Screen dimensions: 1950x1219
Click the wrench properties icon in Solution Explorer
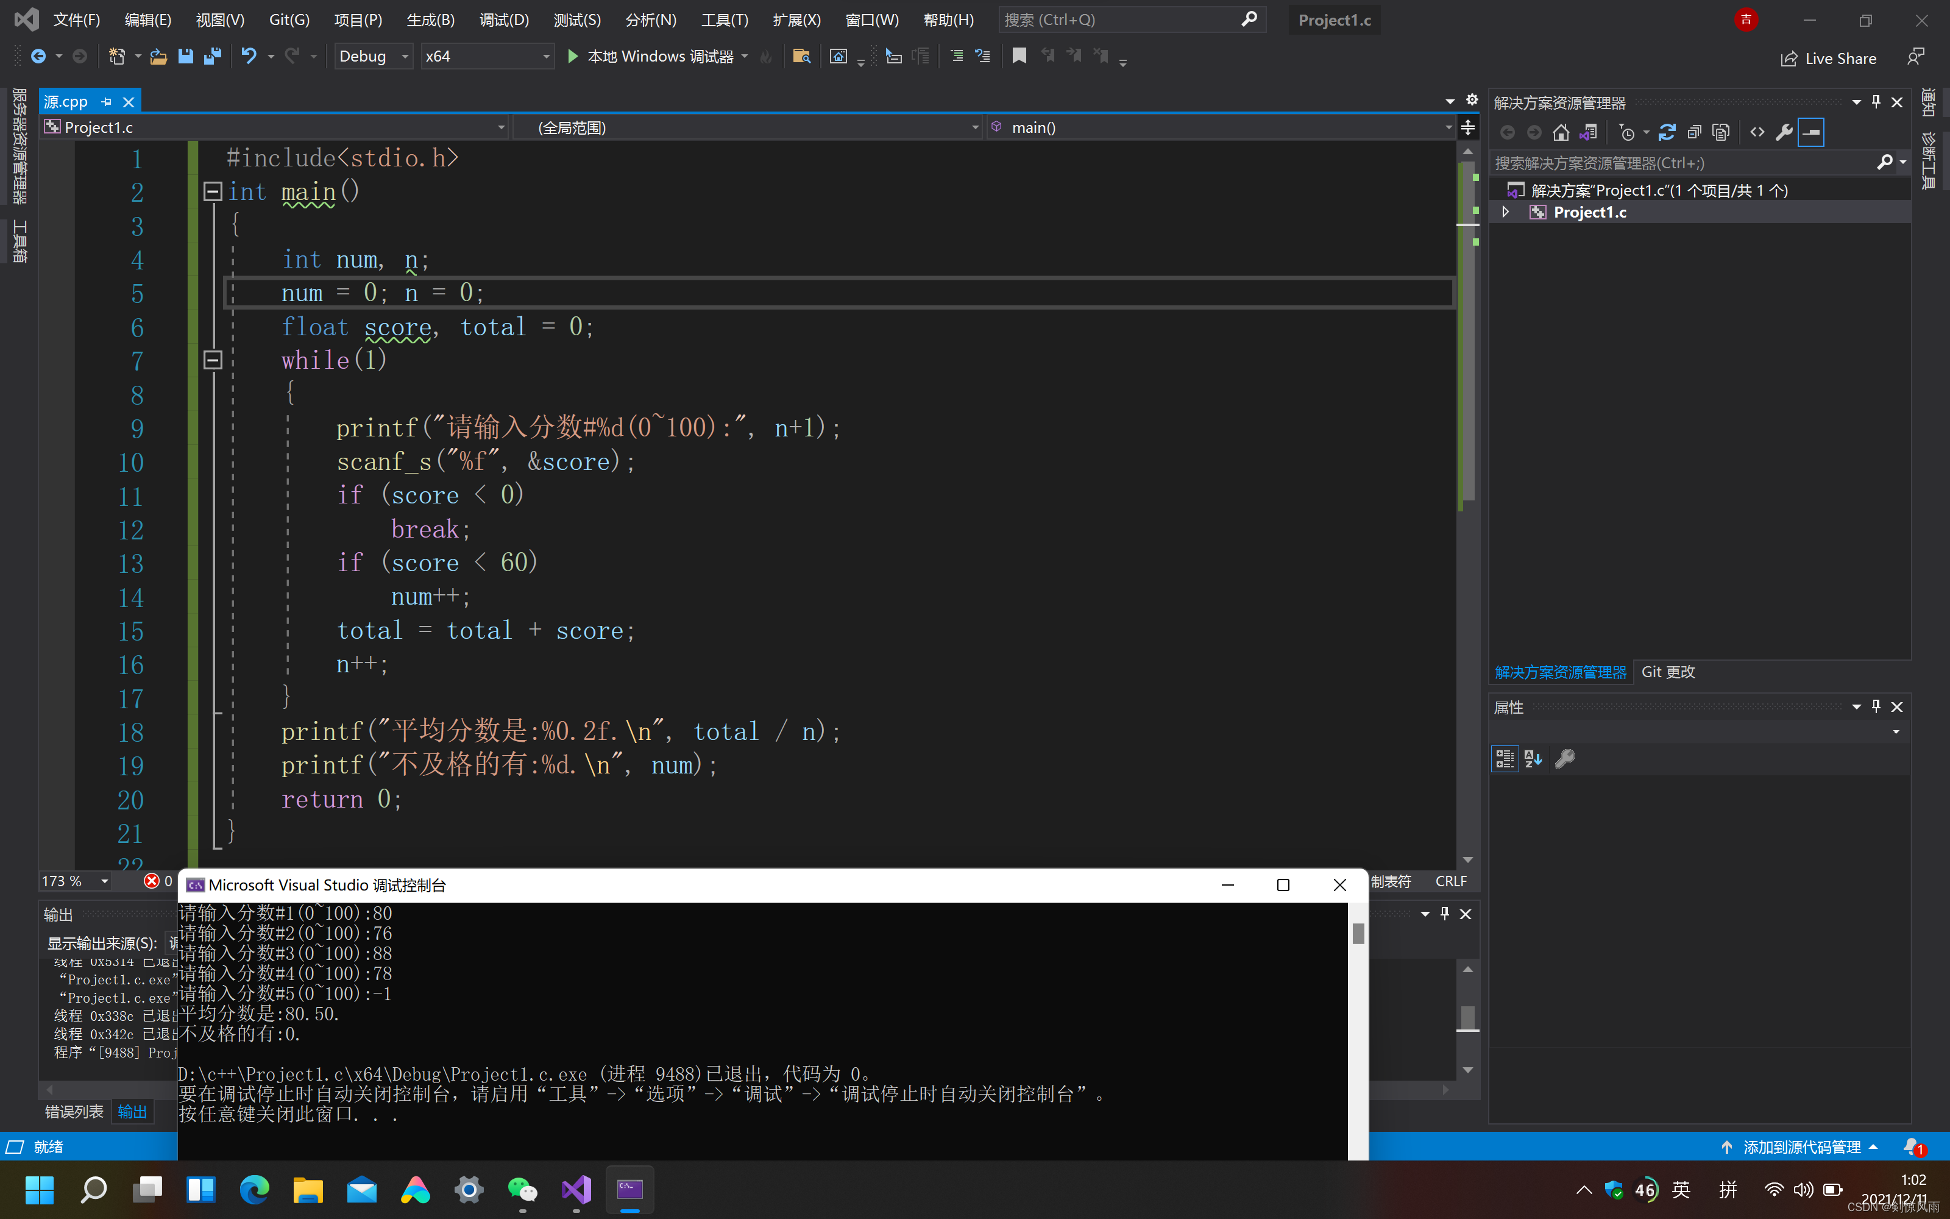(1784, 132)
